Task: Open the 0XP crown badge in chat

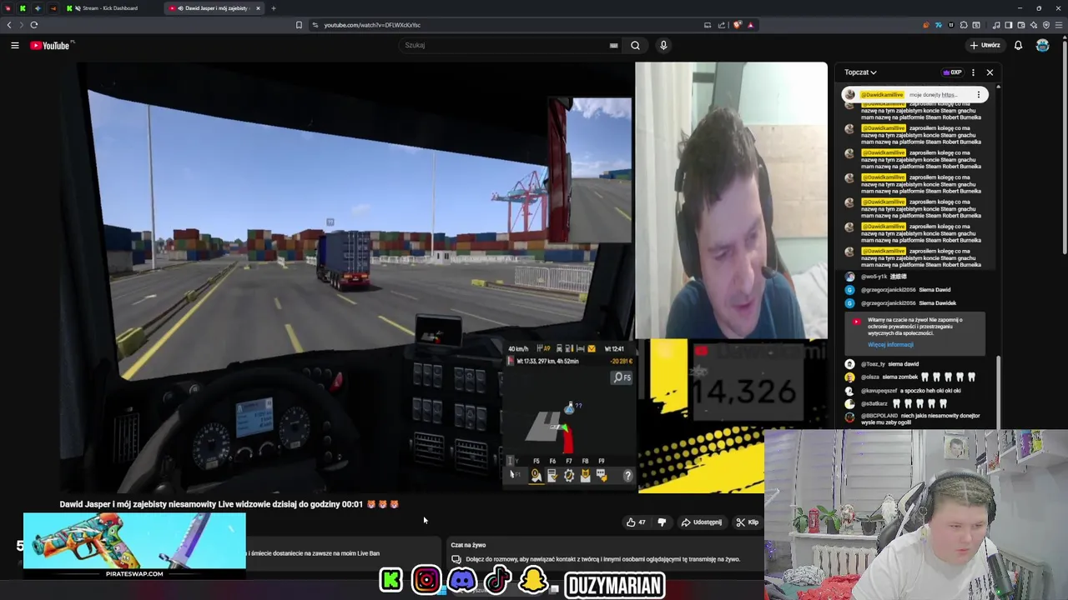Action: [952, 72]
